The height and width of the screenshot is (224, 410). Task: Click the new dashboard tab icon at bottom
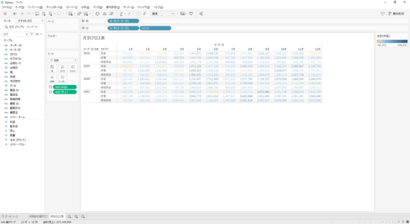76,216
